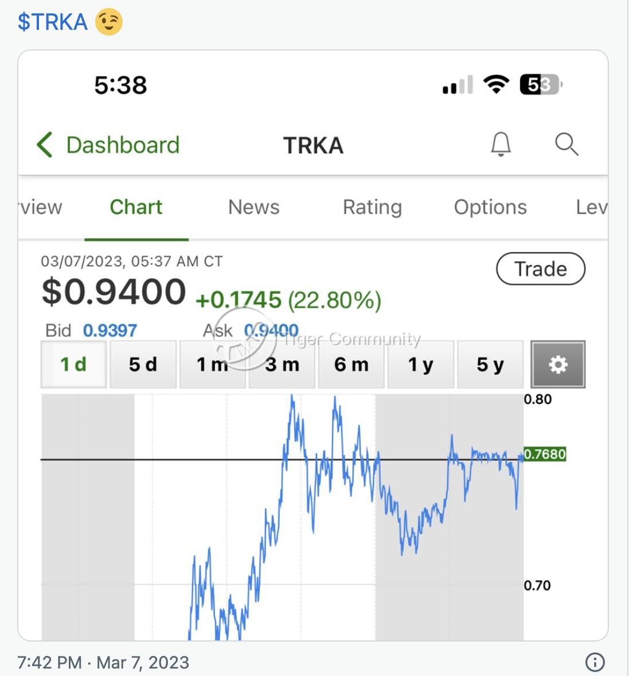The height and width of the screenshot is (676, 633).
Task: Open chart settings gear button
Action: pos(558,364)
